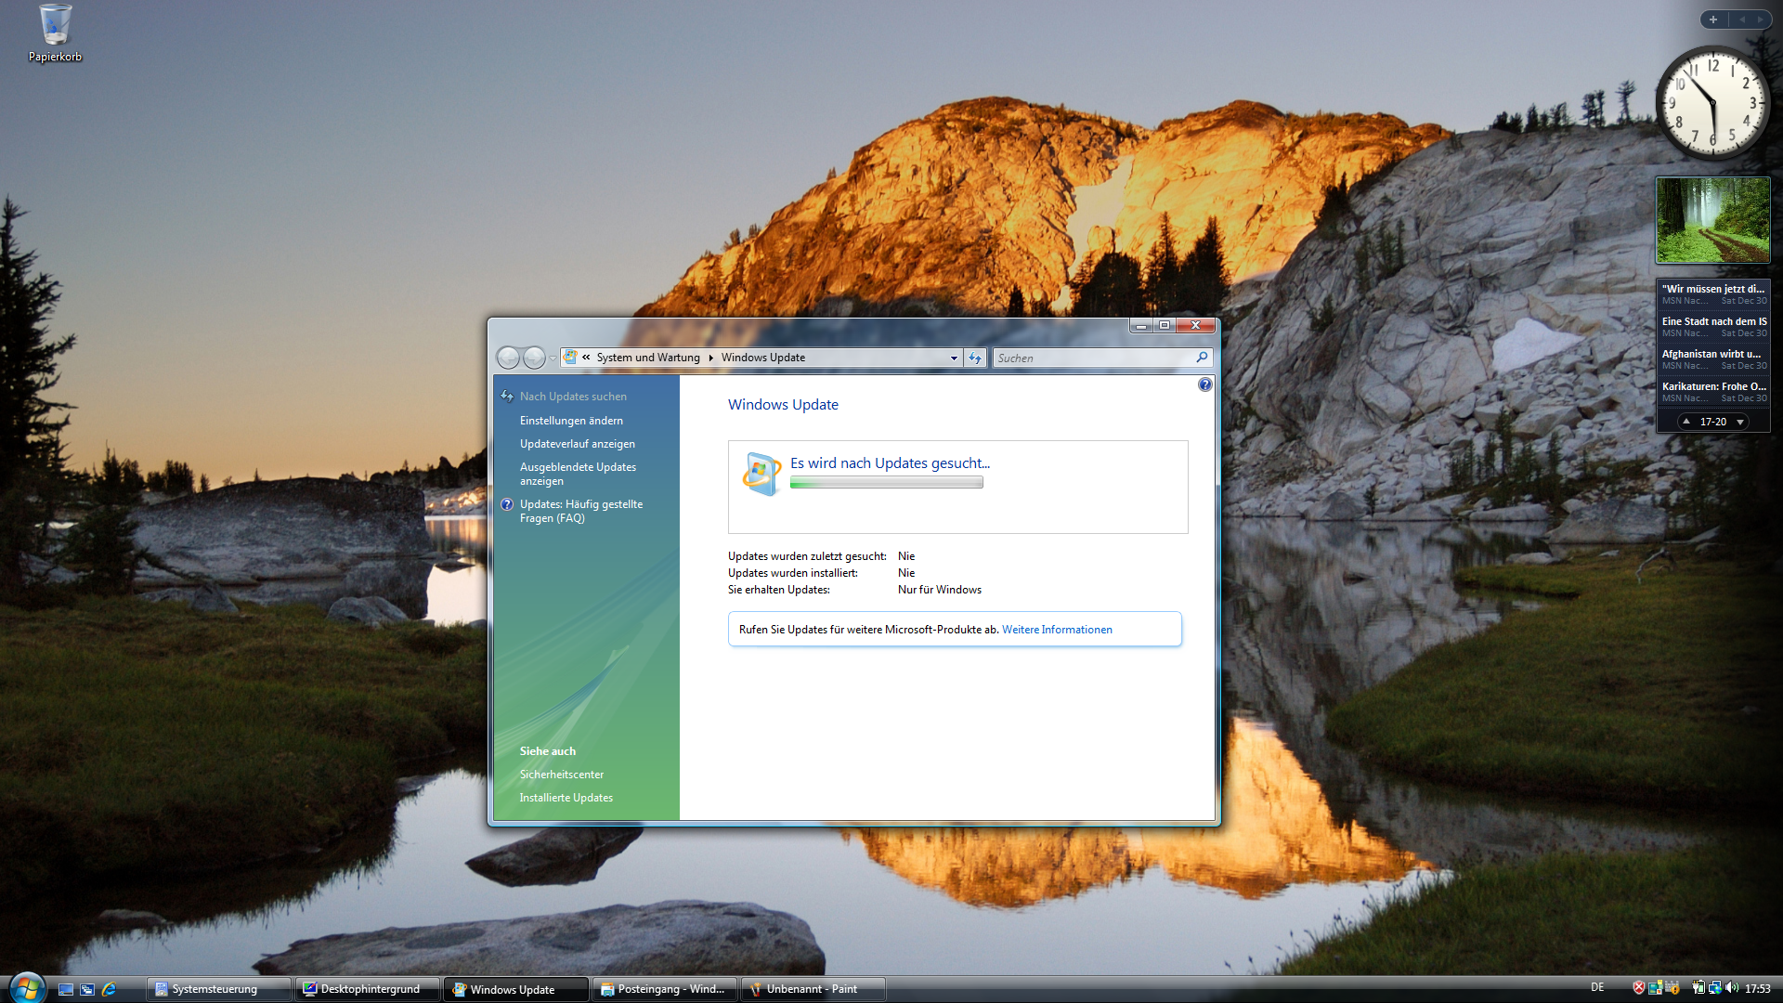Click the Show Desktop quick launch icon

(66, 989)
